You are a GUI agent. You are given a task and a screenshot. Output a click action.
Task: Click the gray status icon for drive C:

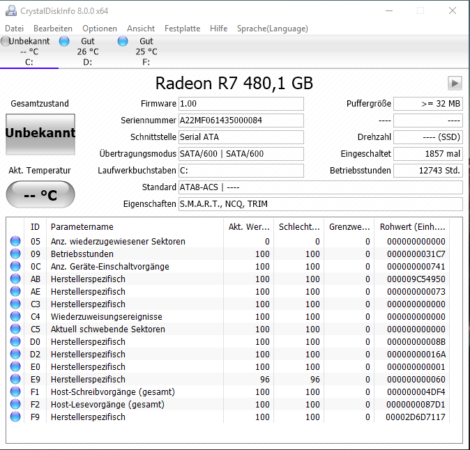pyautogui.click(x=5, y=41)
